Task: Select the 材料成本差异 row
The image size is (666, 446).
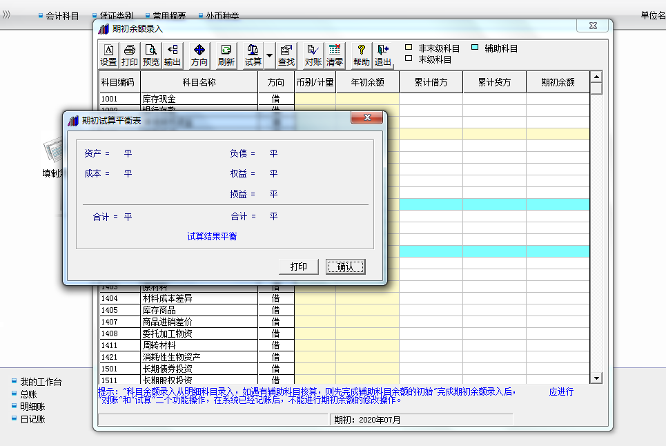Action: [344, 298]
